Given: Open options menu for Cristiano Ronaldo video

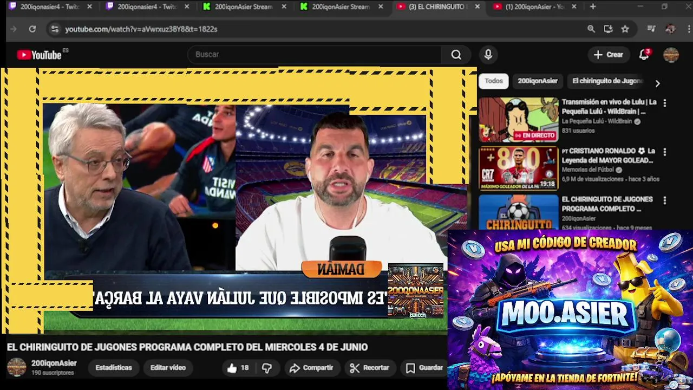Looking at the screenshot, I should (665, 152).
